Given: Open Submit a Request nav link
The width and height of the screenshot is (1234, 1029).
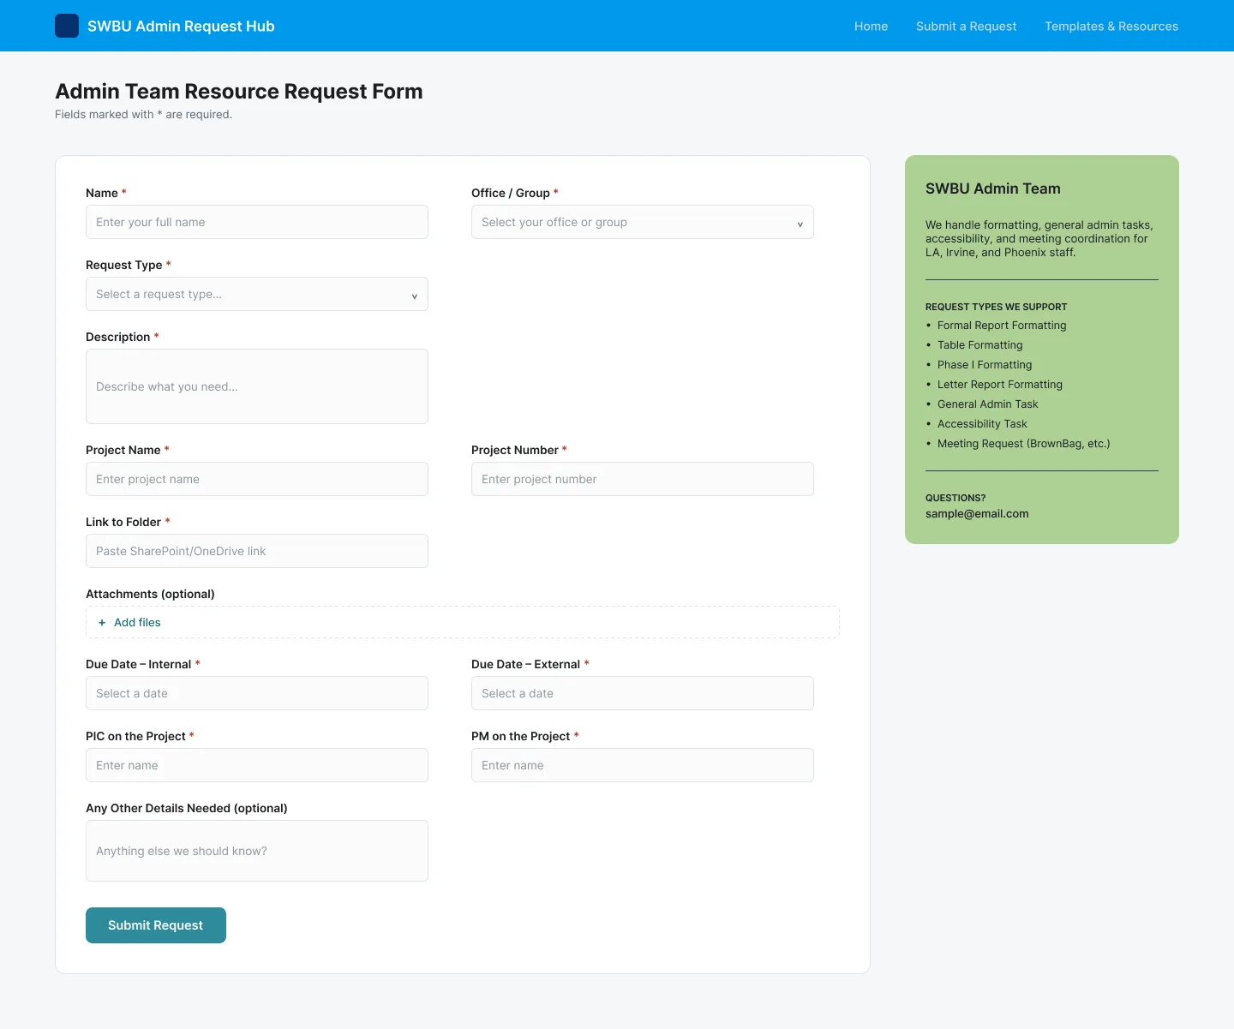Looking at the screenshot, I should 966,27.
